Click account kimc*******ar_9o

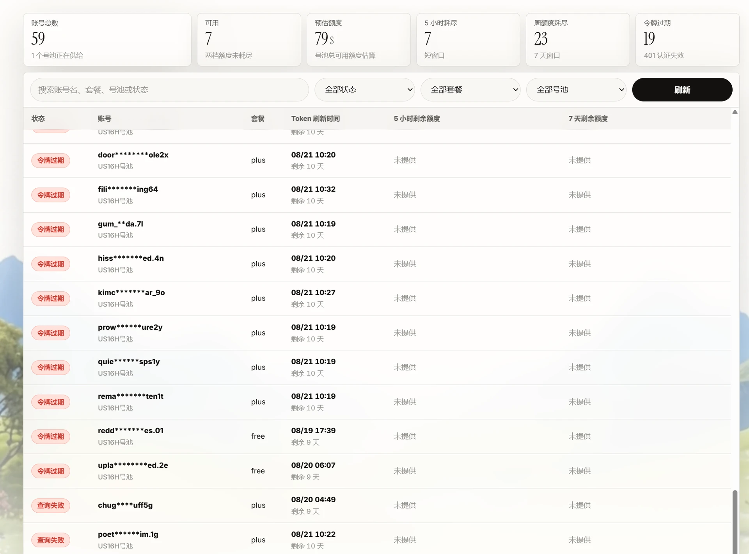pos(131,292)
